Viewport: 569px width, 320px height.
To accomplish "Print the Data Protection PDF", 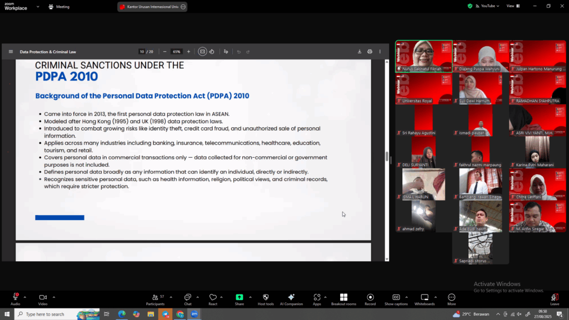I will 370,52.
